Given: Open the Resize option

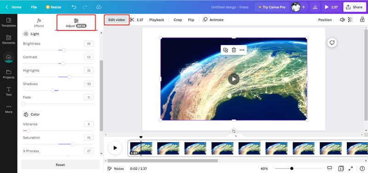Looking at the screenshot, I should click(53, 7).
